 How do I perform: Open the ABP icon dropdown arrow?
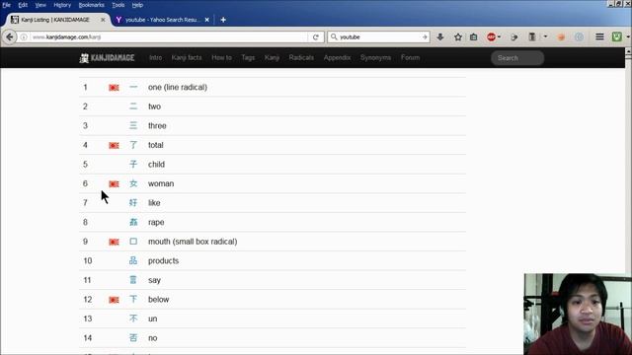[499, 37]
